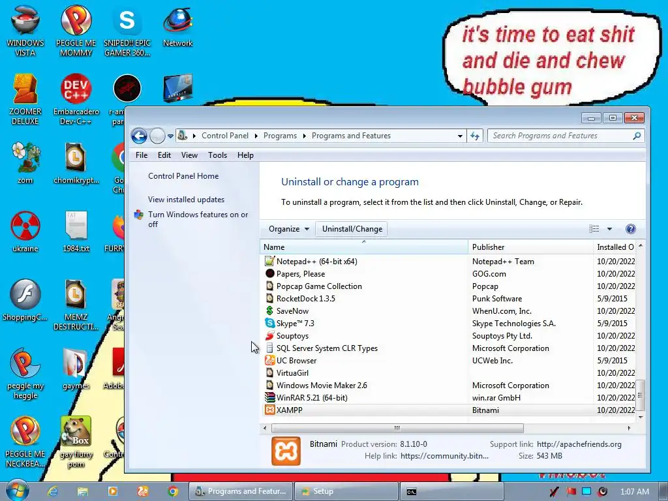Select the Papers, Please entry

(449, 273)
